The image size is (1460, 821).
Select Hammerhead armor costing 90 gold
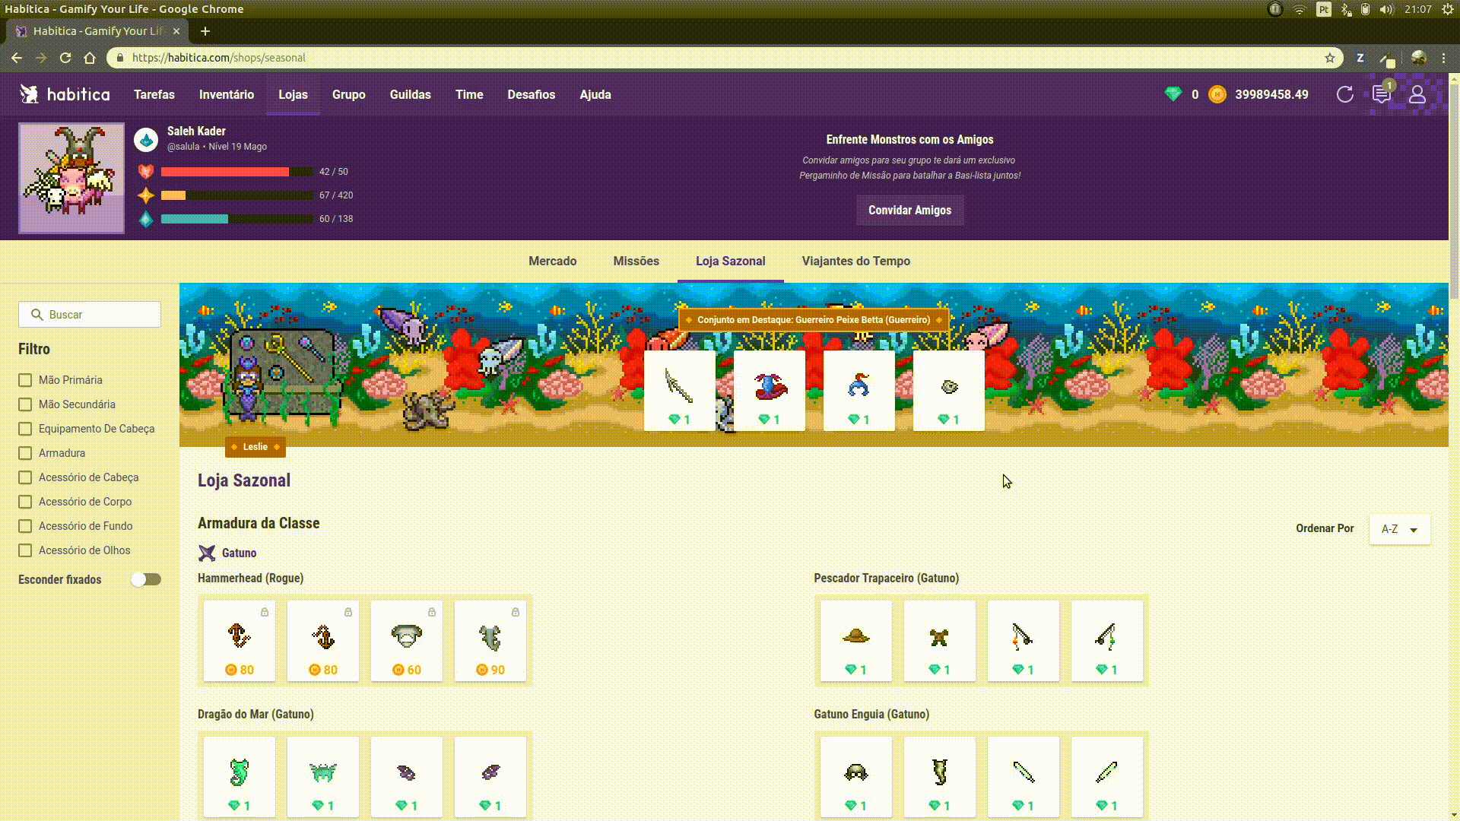490,641
